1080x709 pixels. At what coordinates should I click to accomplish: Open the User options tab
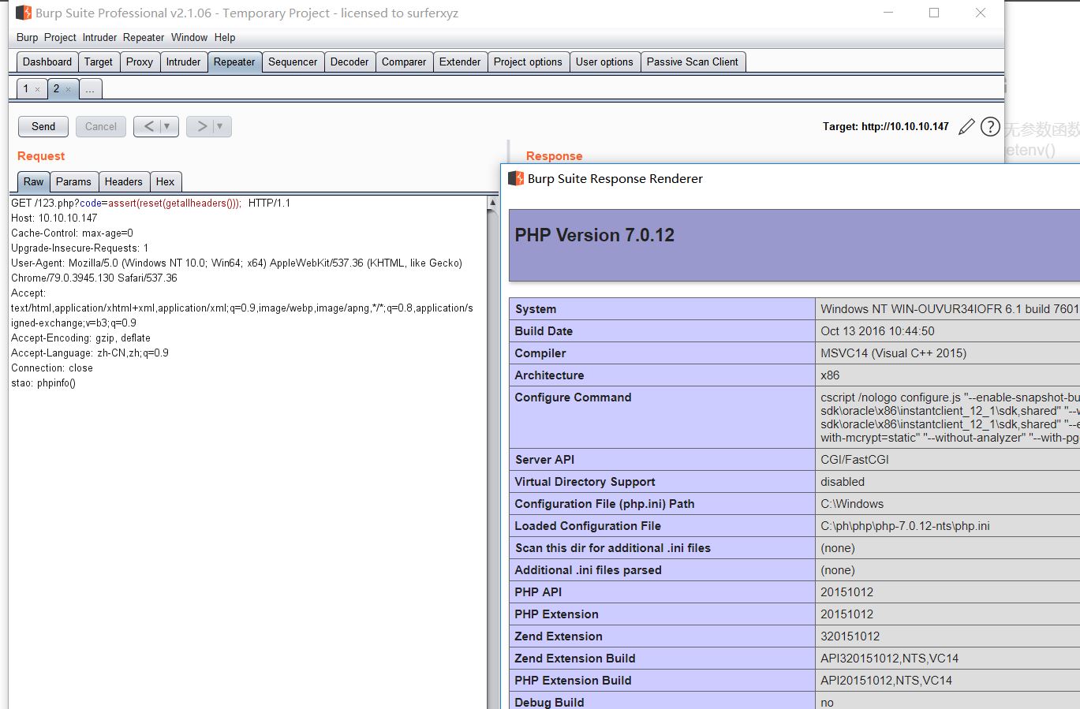(x=604, y=62)
